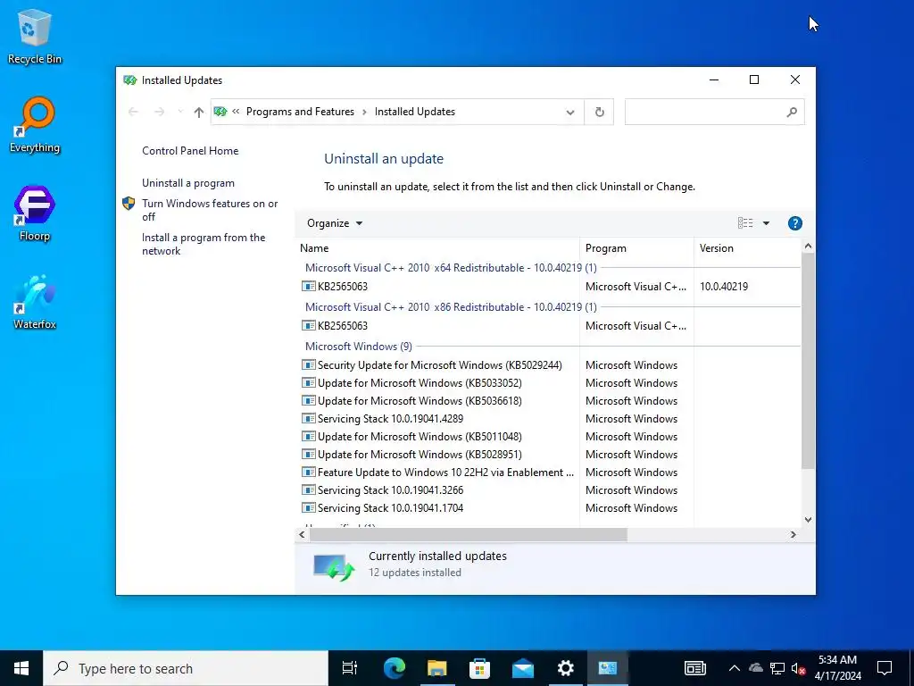The image size is (914, 686).
Task: Open Help with the question mark icon
Action: (794, 223)
